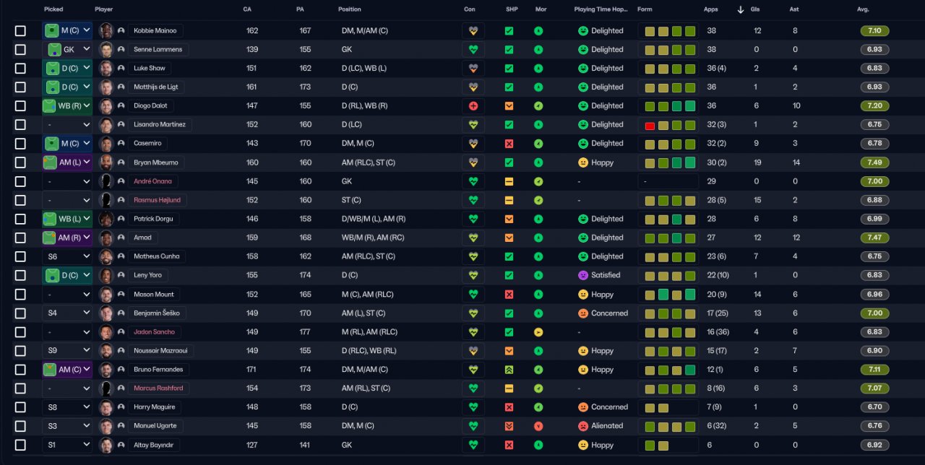The width and height of the screenshot is (925, 465).
Task: Open Luke Shaw's player name button
Action: [150, 69]
